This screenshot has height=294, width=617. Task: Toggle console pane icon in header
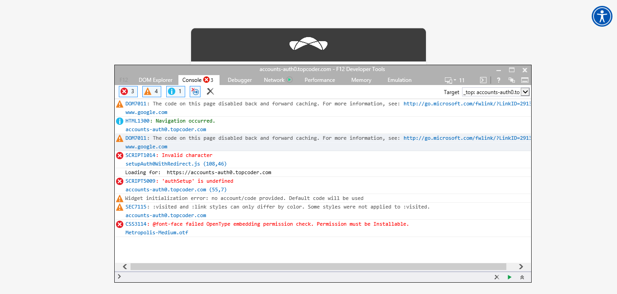483,80
